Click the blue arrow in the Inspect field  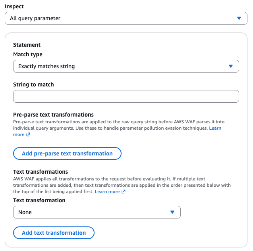(x=239, y=18)
